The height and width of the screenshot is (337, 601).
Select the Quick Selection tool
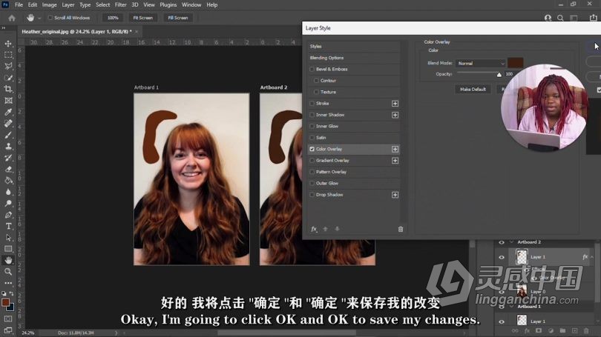[x=8, y=78]
